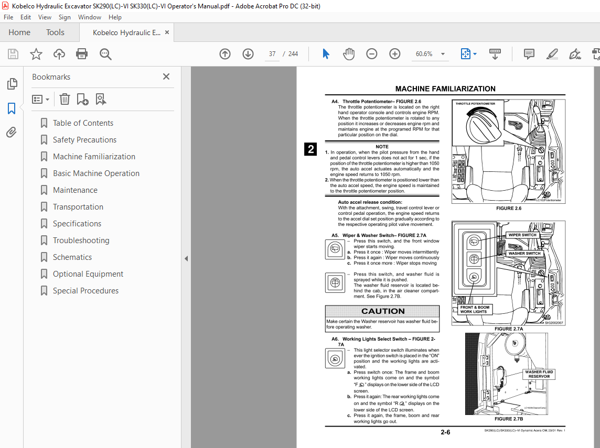Zoom in with plus icon
The width and height of the screenshot is (600, 448).
click(x=394, y=54)
